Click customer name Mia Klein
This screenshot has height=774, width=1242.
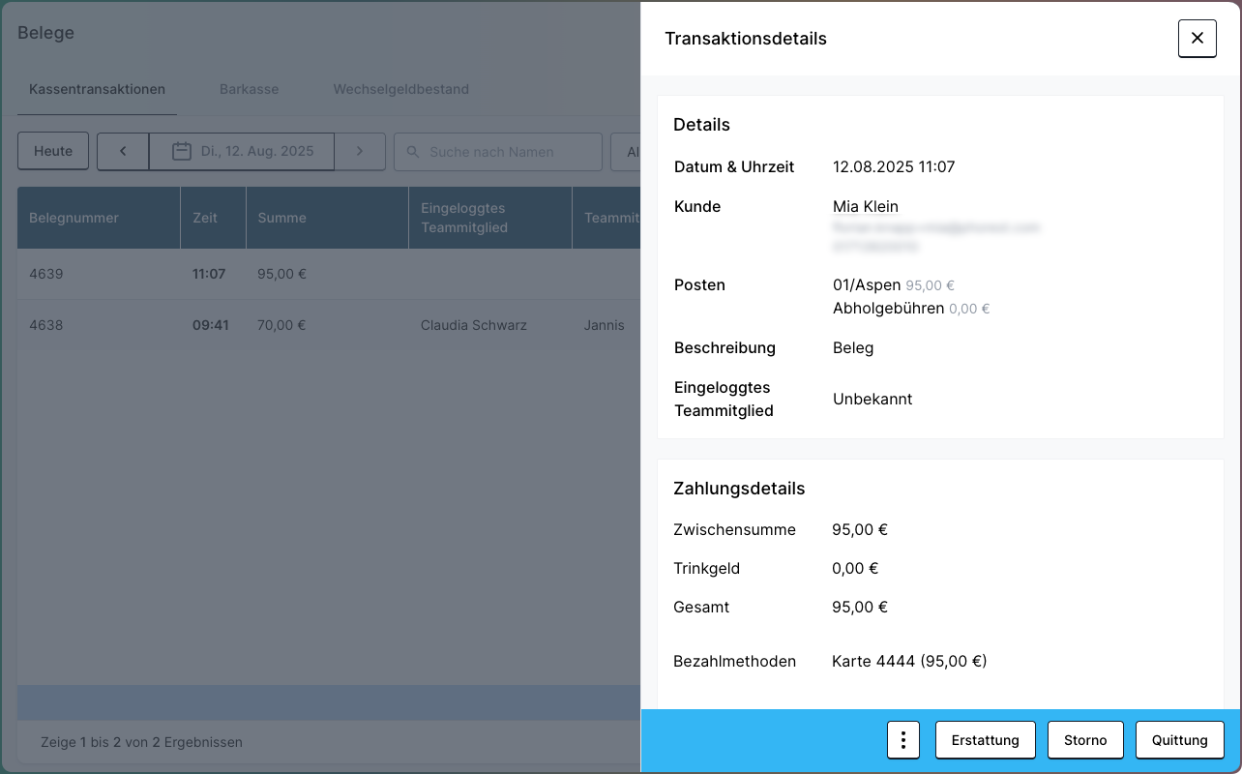point(865,206)
